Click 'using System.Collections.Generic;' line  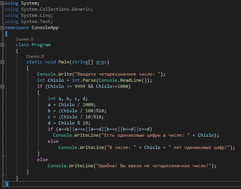click(49, 10)
